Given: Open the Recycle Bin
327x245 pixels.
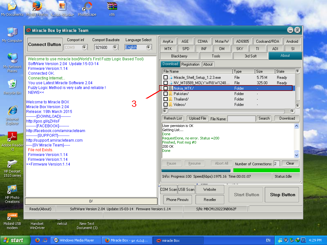Looking at the screenshot, I should (12, 87).
